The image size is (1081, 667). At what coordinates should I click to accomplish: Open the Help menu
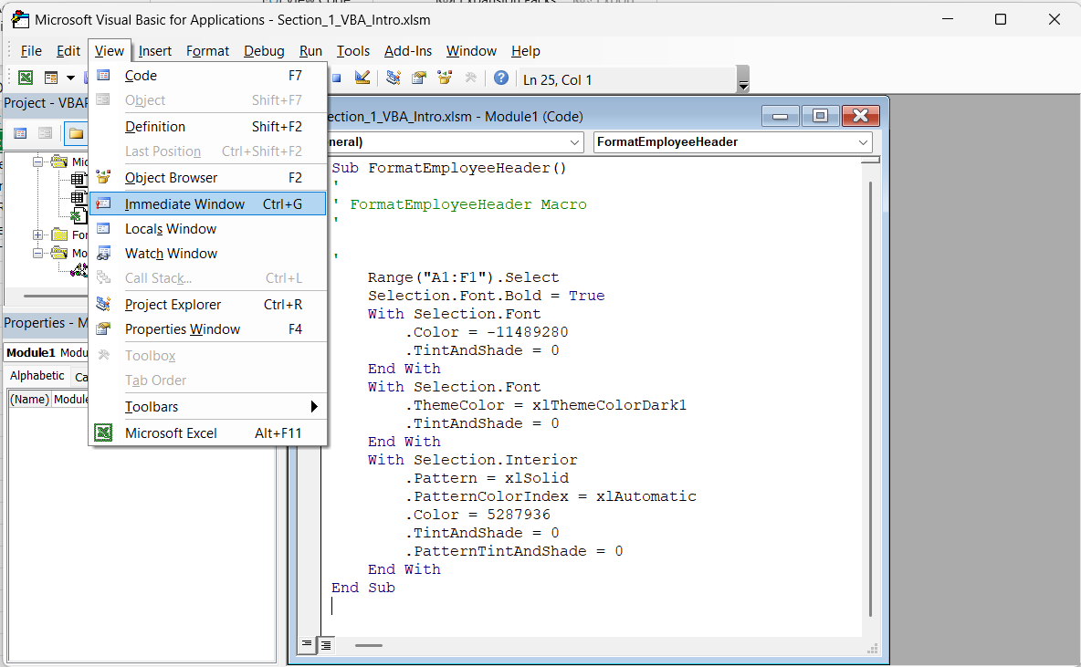[x=525, y=51]
